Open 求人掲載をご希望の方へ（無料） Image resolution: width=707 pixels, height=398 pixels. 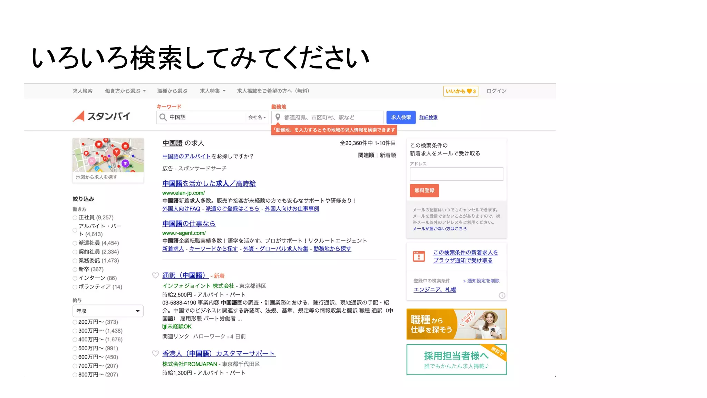273,91
